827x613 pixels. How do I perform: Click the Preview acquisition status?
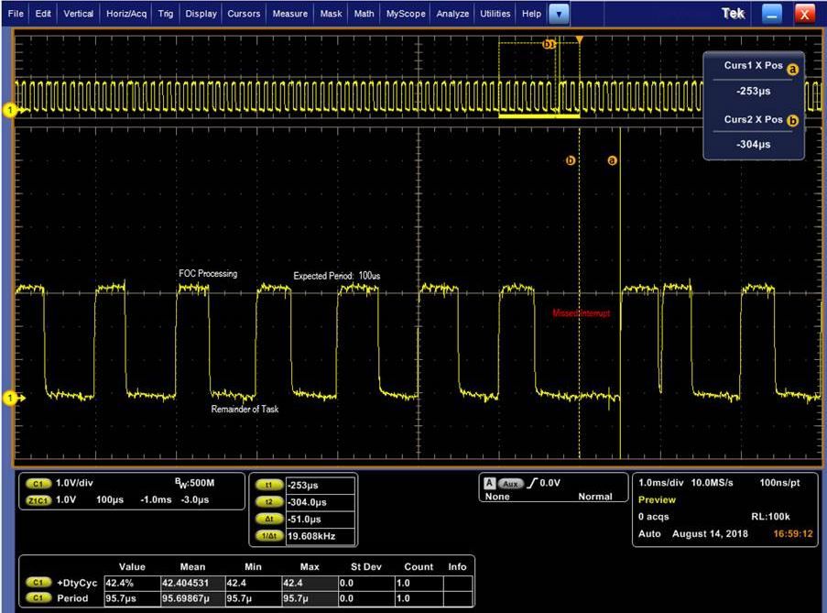tap(657, 499)
